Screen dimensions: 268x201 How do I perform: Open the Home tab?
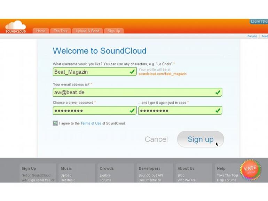click(x=41, y=31)
